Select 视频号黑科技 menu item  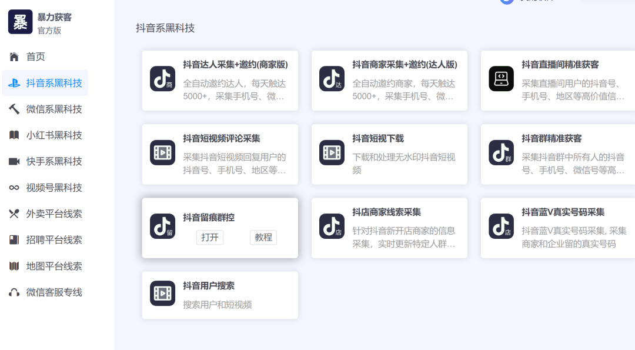(x=54, y=188)
